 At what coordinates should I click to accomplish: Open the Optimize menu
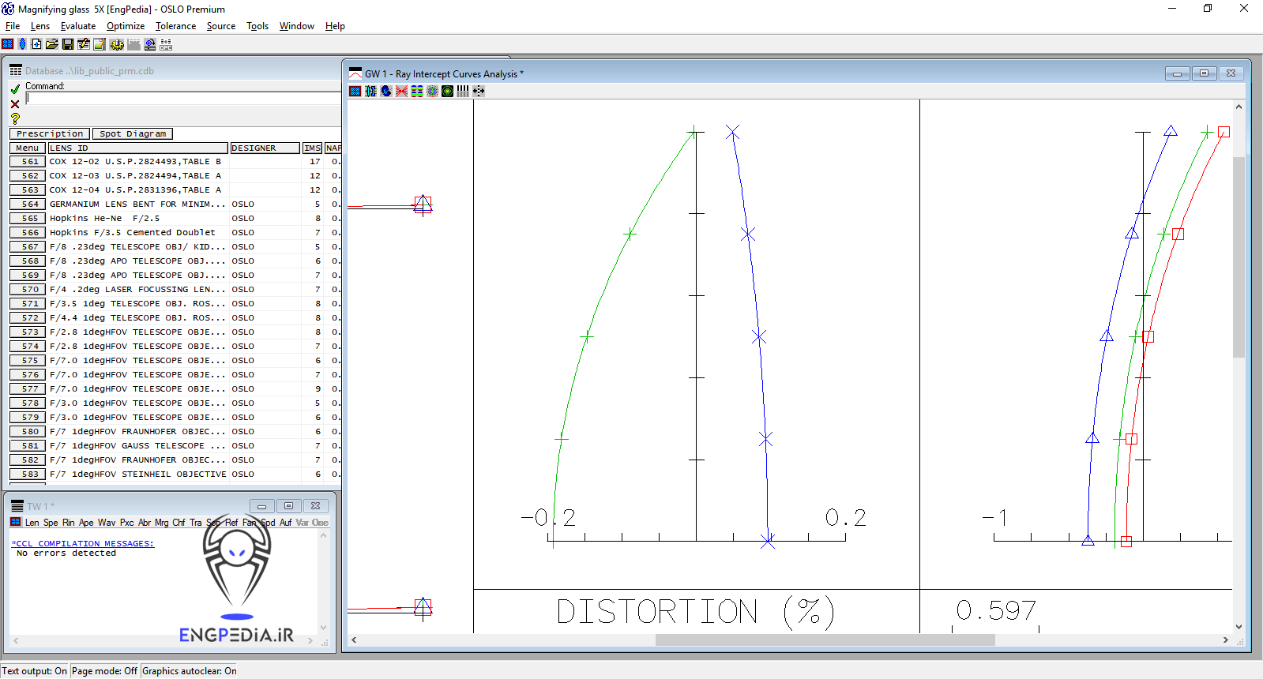coord(126,26)
